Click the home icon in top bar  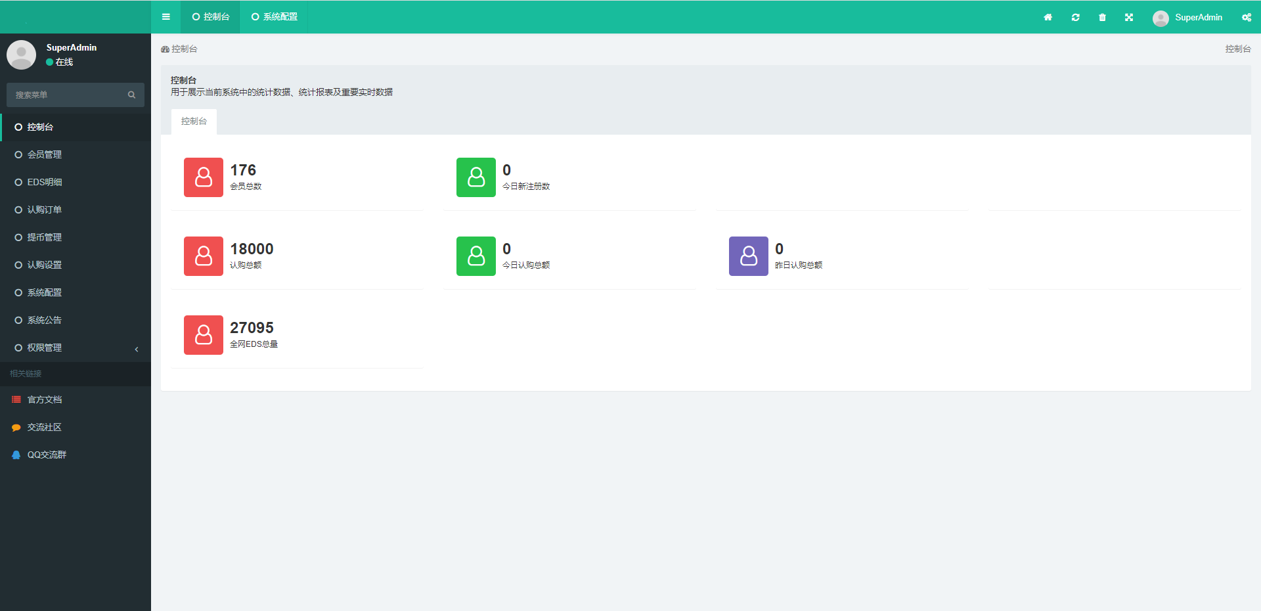click(1048, 18)
